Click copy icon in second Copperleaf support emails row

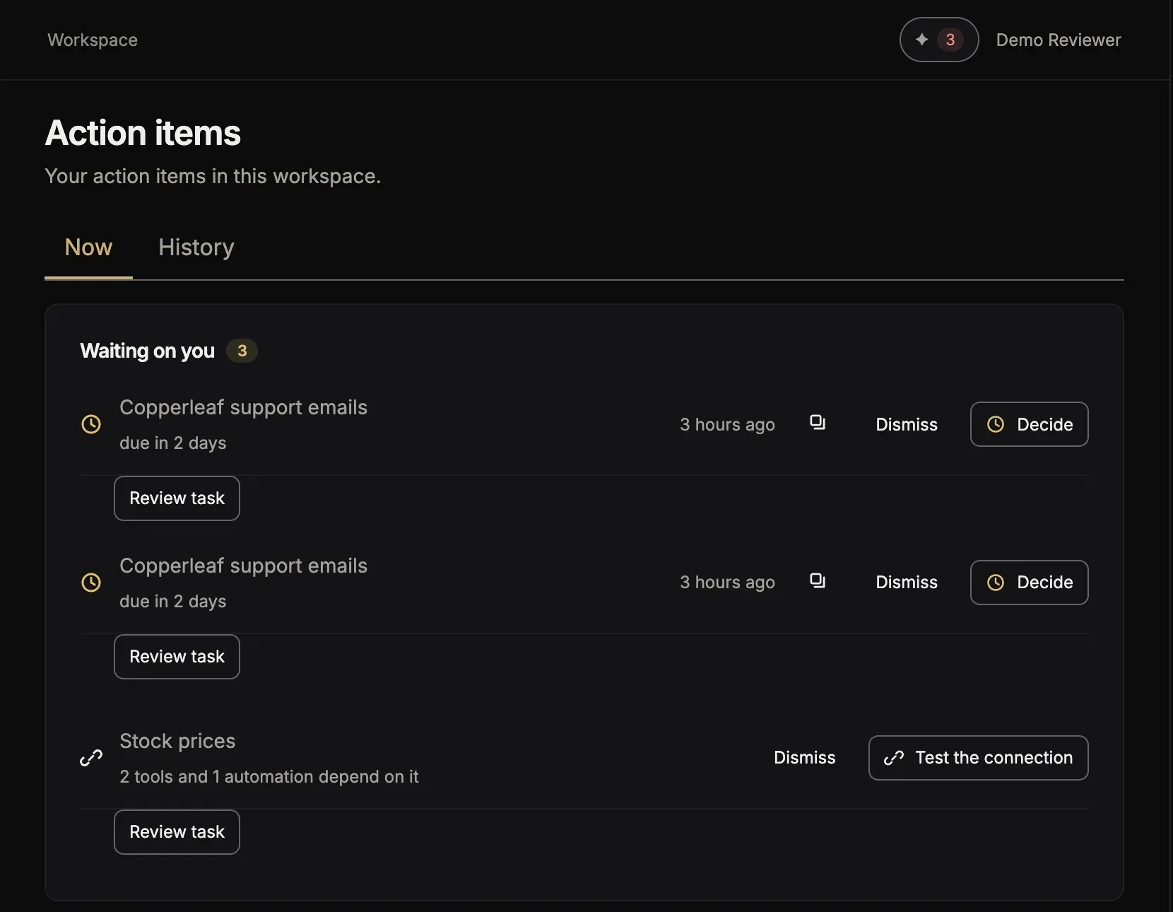(x=818, y=581)
